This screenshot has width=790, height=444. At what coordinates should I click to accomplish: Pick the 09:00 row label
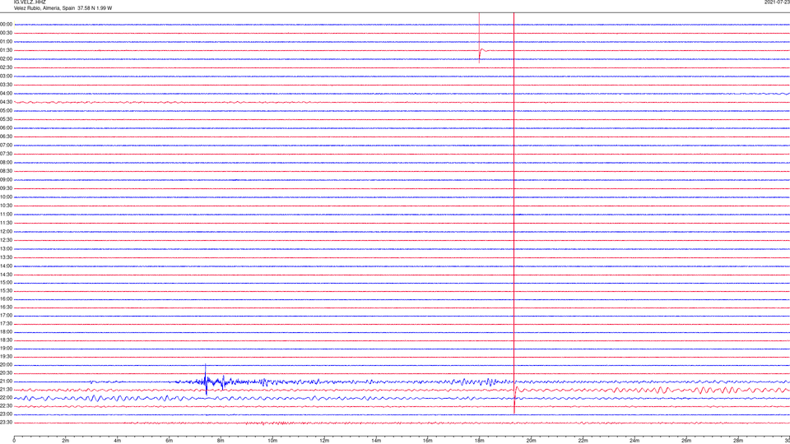pos(6,180)
